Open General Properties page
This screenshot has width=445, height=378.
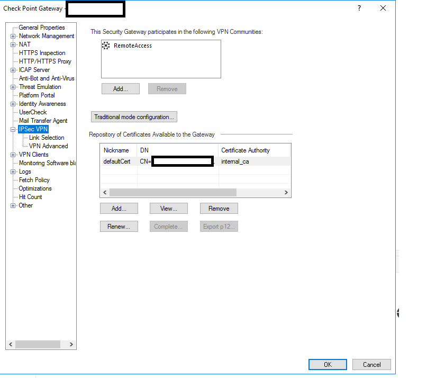coord(42,28)
